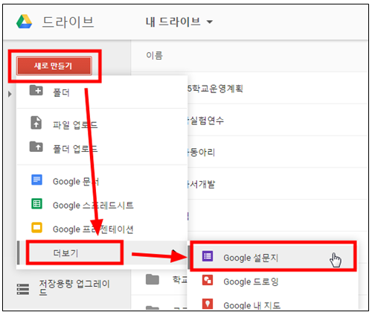Open the 서개발 row

pos(278,184)
